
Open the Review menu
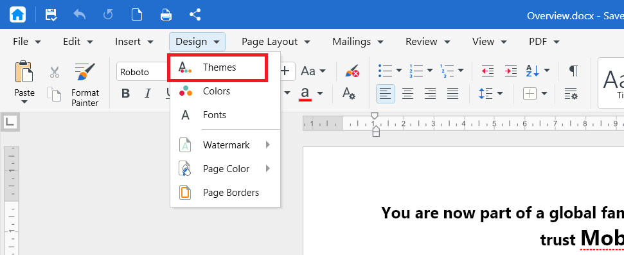point(428,42)
